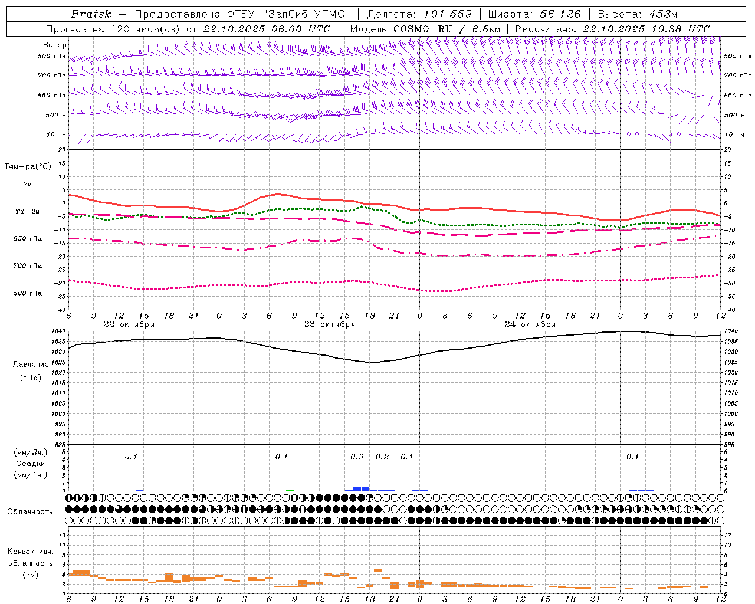Click the 500 м wind level label on left
This screenshot has height=604, width=755.
pos(57,116)
